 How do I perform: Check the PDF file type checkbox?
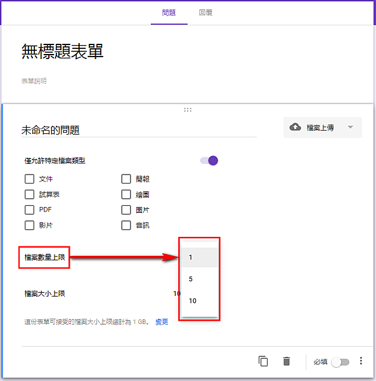click(x=29, y=210)
